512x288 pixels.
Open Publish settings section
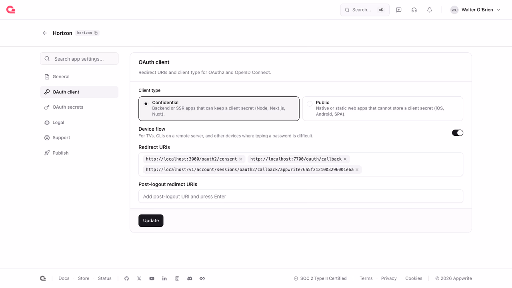(x=79, y=153)
